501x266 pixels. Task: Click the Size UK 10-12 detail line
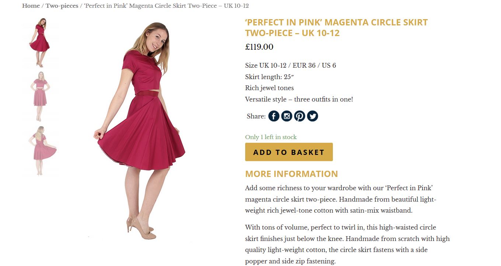coord(290,65)
